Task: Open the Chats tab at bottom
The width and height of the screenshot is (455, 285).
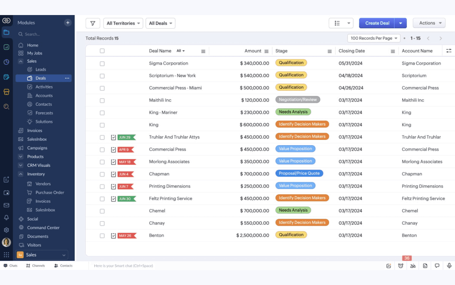Action: pyautogui.click(x=11, y=266)
